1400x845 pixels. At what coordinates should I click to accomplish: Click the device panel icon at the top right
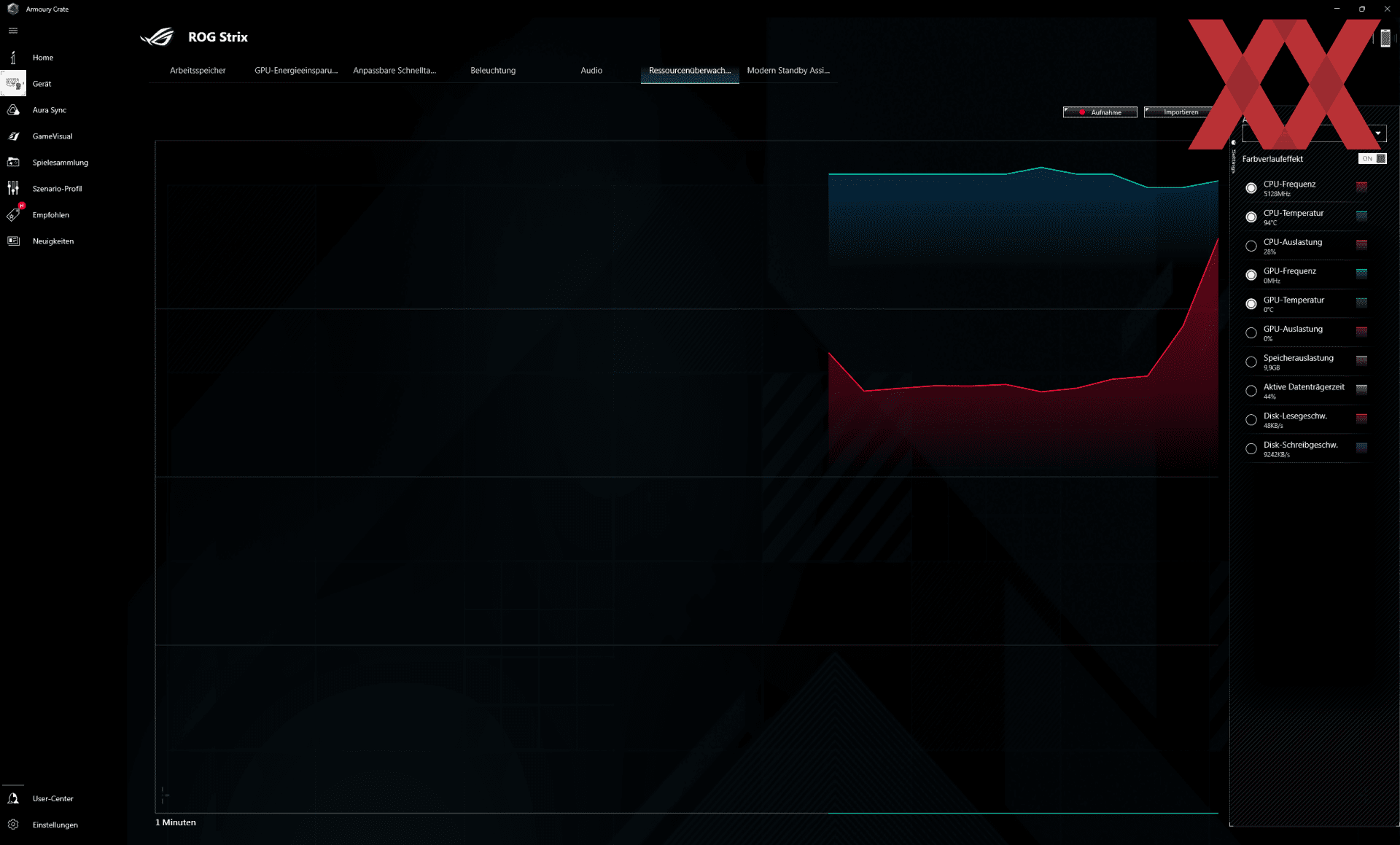1385,39
